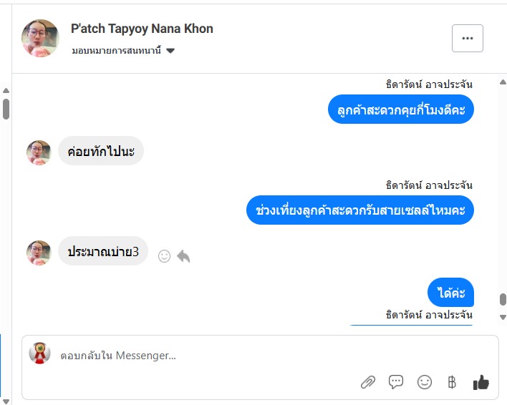This screenshot has width=507, height=405.
Task: Click the ค่อยทักไปนะ message bubble
Action: (x=101, y=151)
